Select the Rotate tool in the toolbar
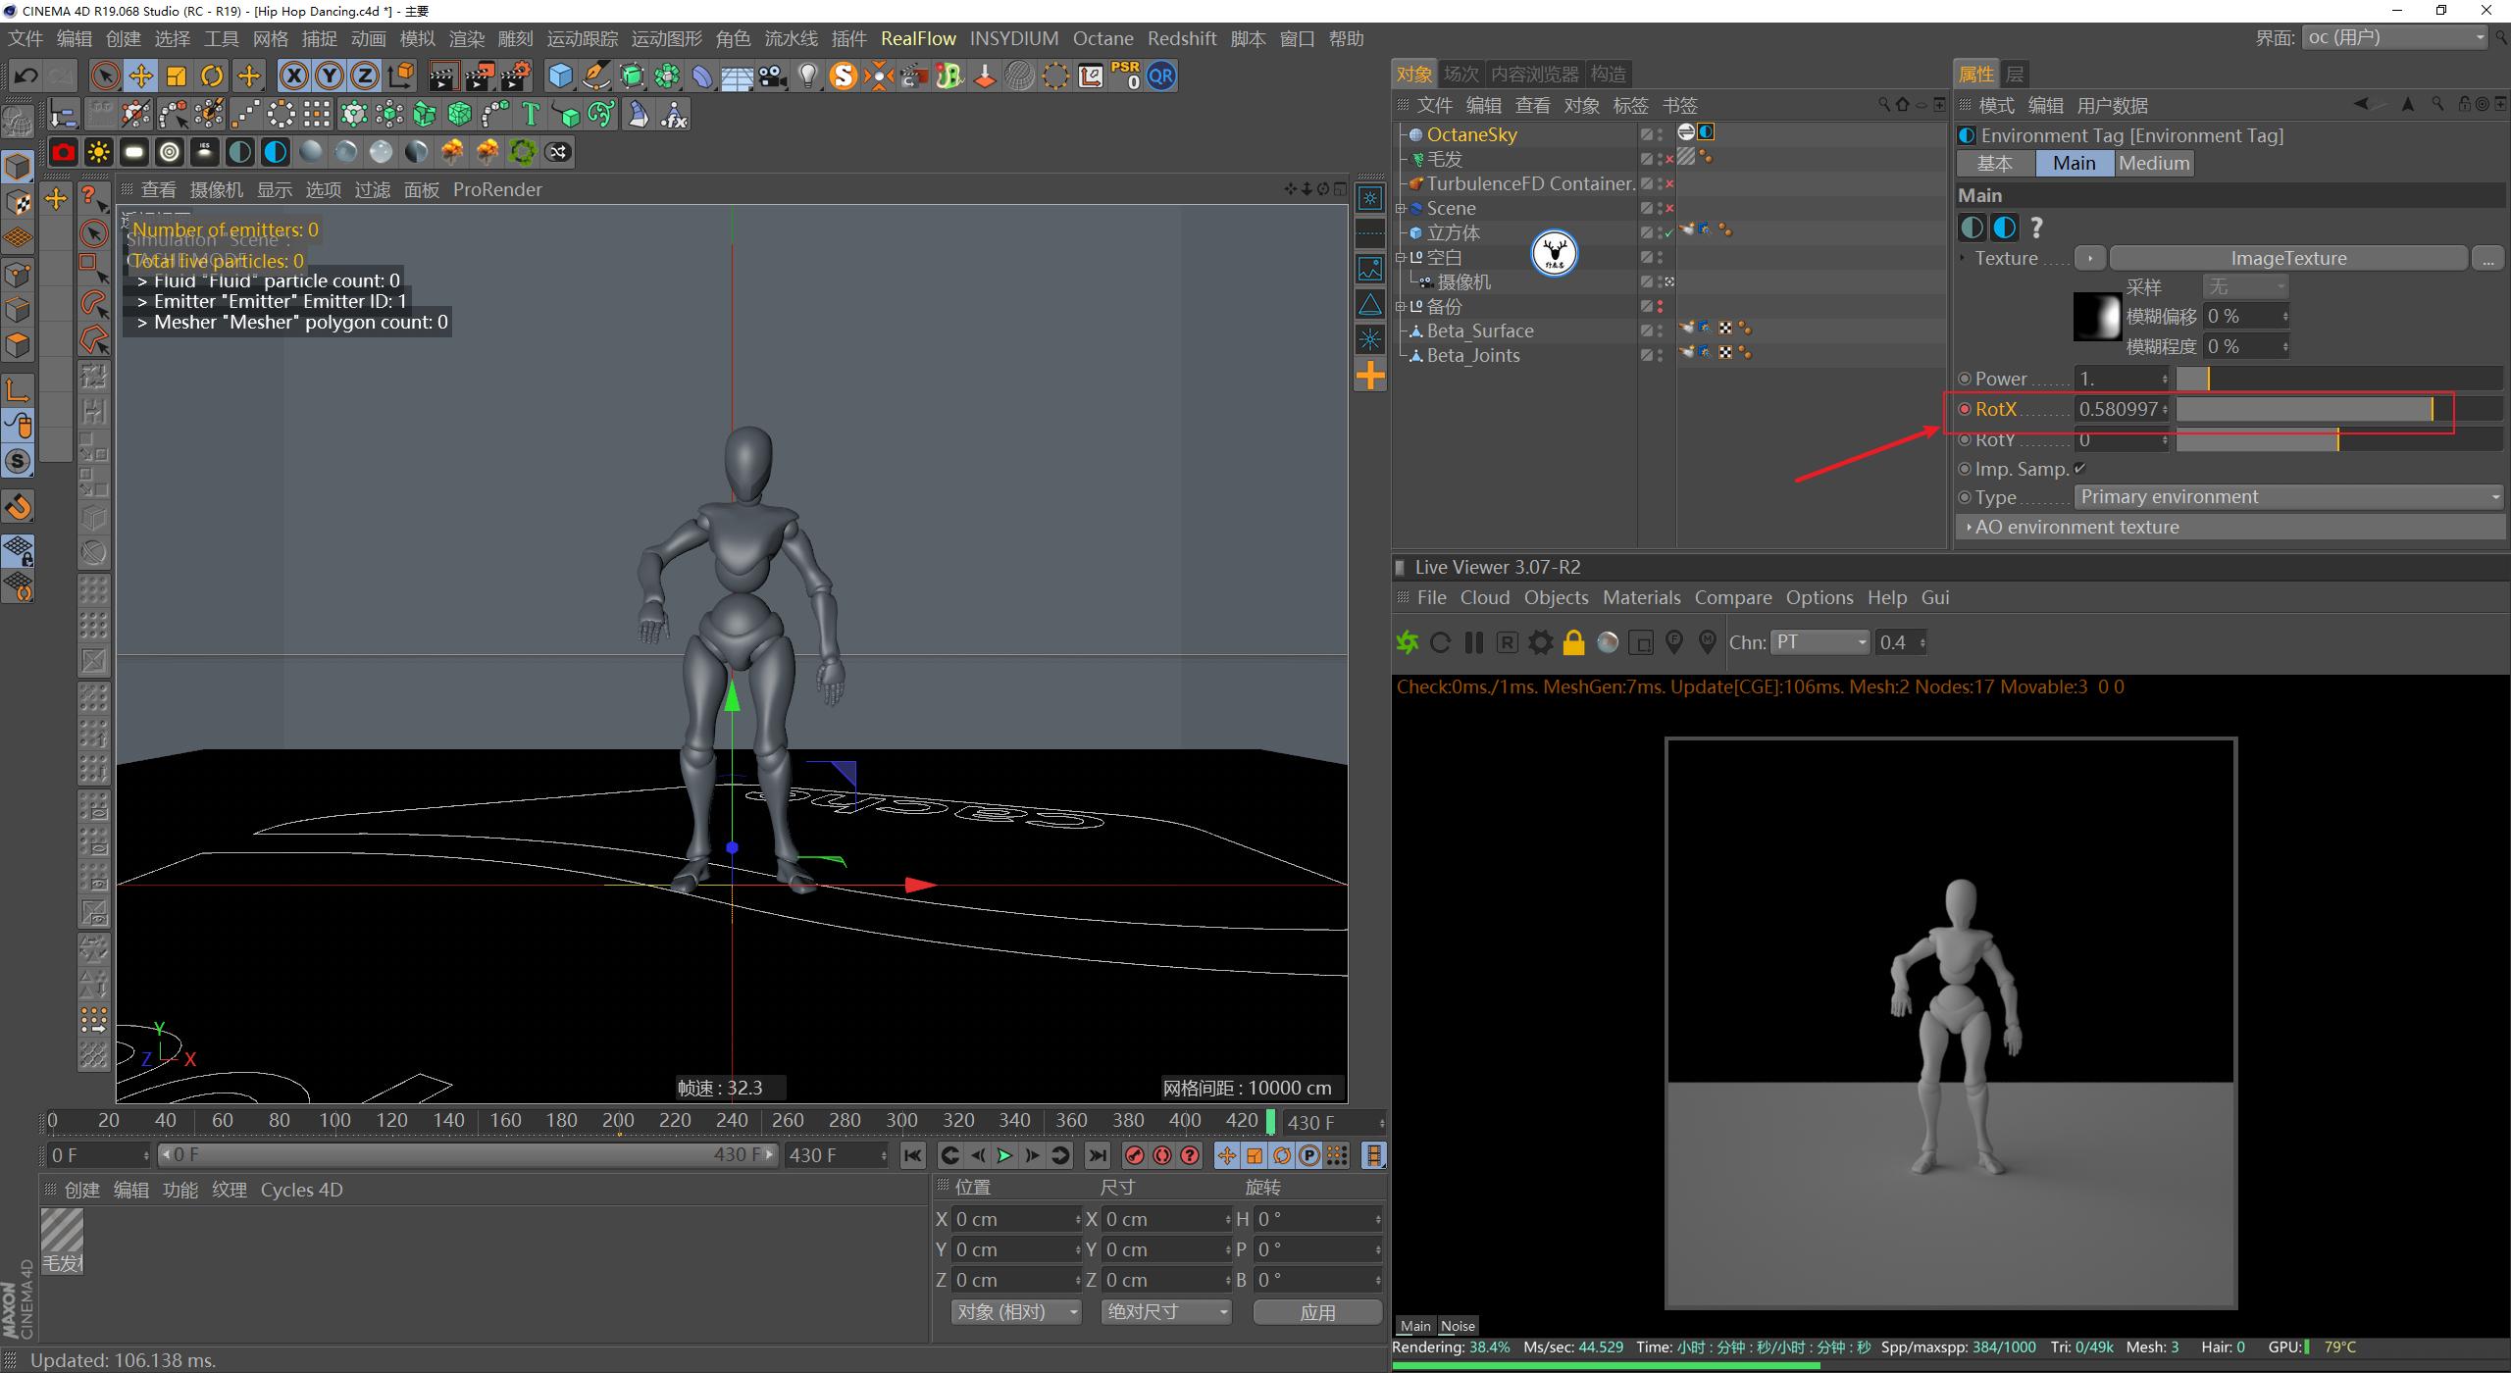This screenshot has width=2511, height=1373. [x=212, y=76]
